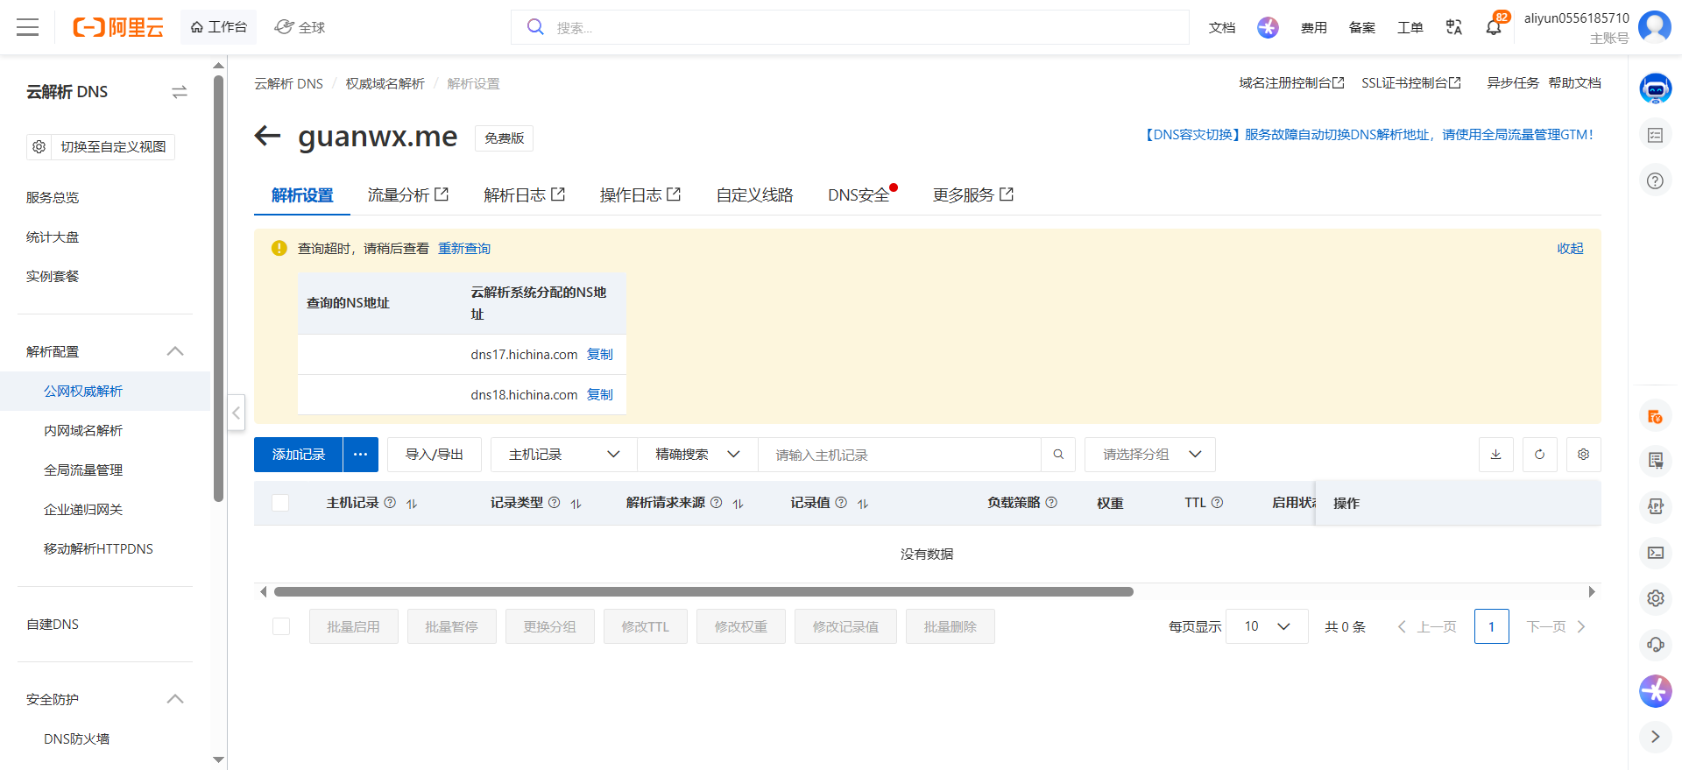
Task: Click the Aliyun logo
Action: tap(117, 27)
